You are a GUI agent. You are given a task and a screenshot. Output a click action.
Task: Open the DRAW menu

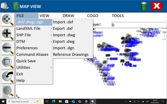click(68, 16)
